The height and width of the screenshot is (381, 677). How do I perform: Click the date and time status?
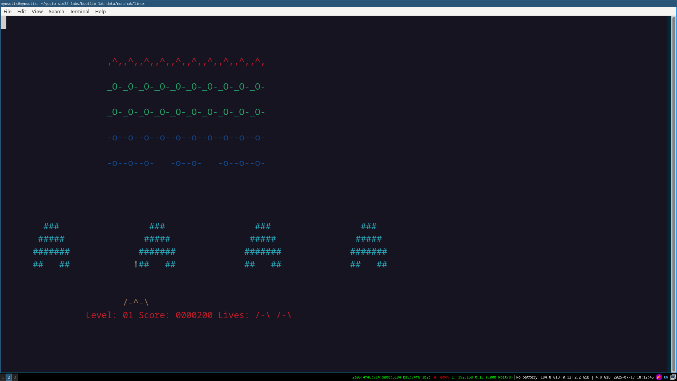[633, 377]
